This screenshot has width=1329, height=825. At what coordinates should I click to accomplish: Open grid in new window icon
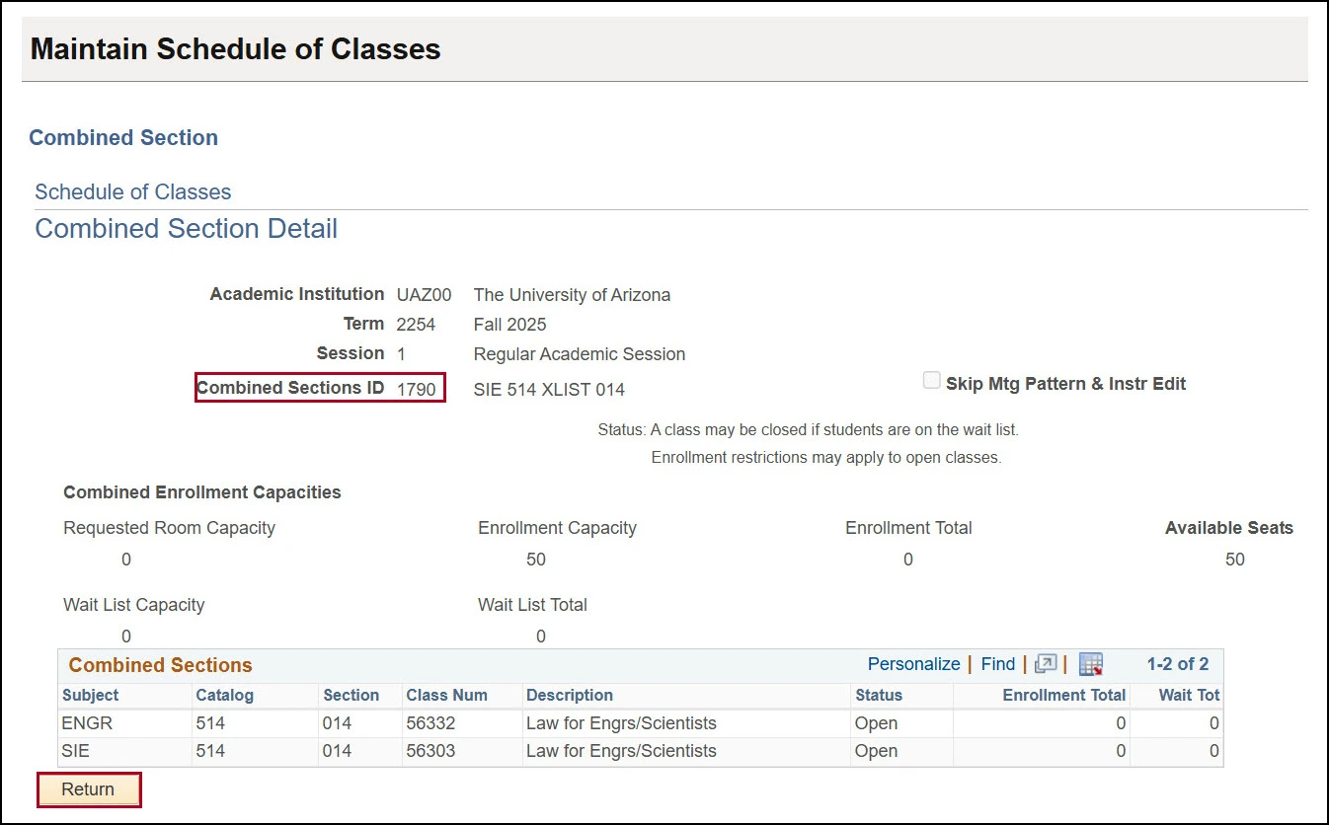pyautogui.click(x=1046, y=664)
